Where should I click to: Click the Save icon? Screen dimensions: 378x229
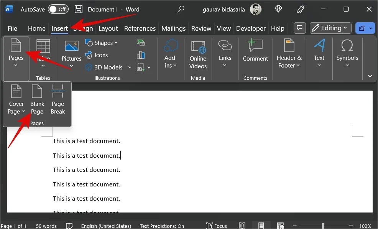pos(79,9)
